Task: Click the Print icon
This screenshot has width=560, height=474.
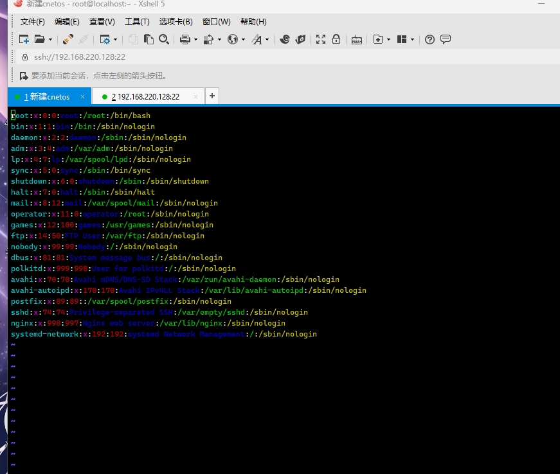Action: pos(185,39)
